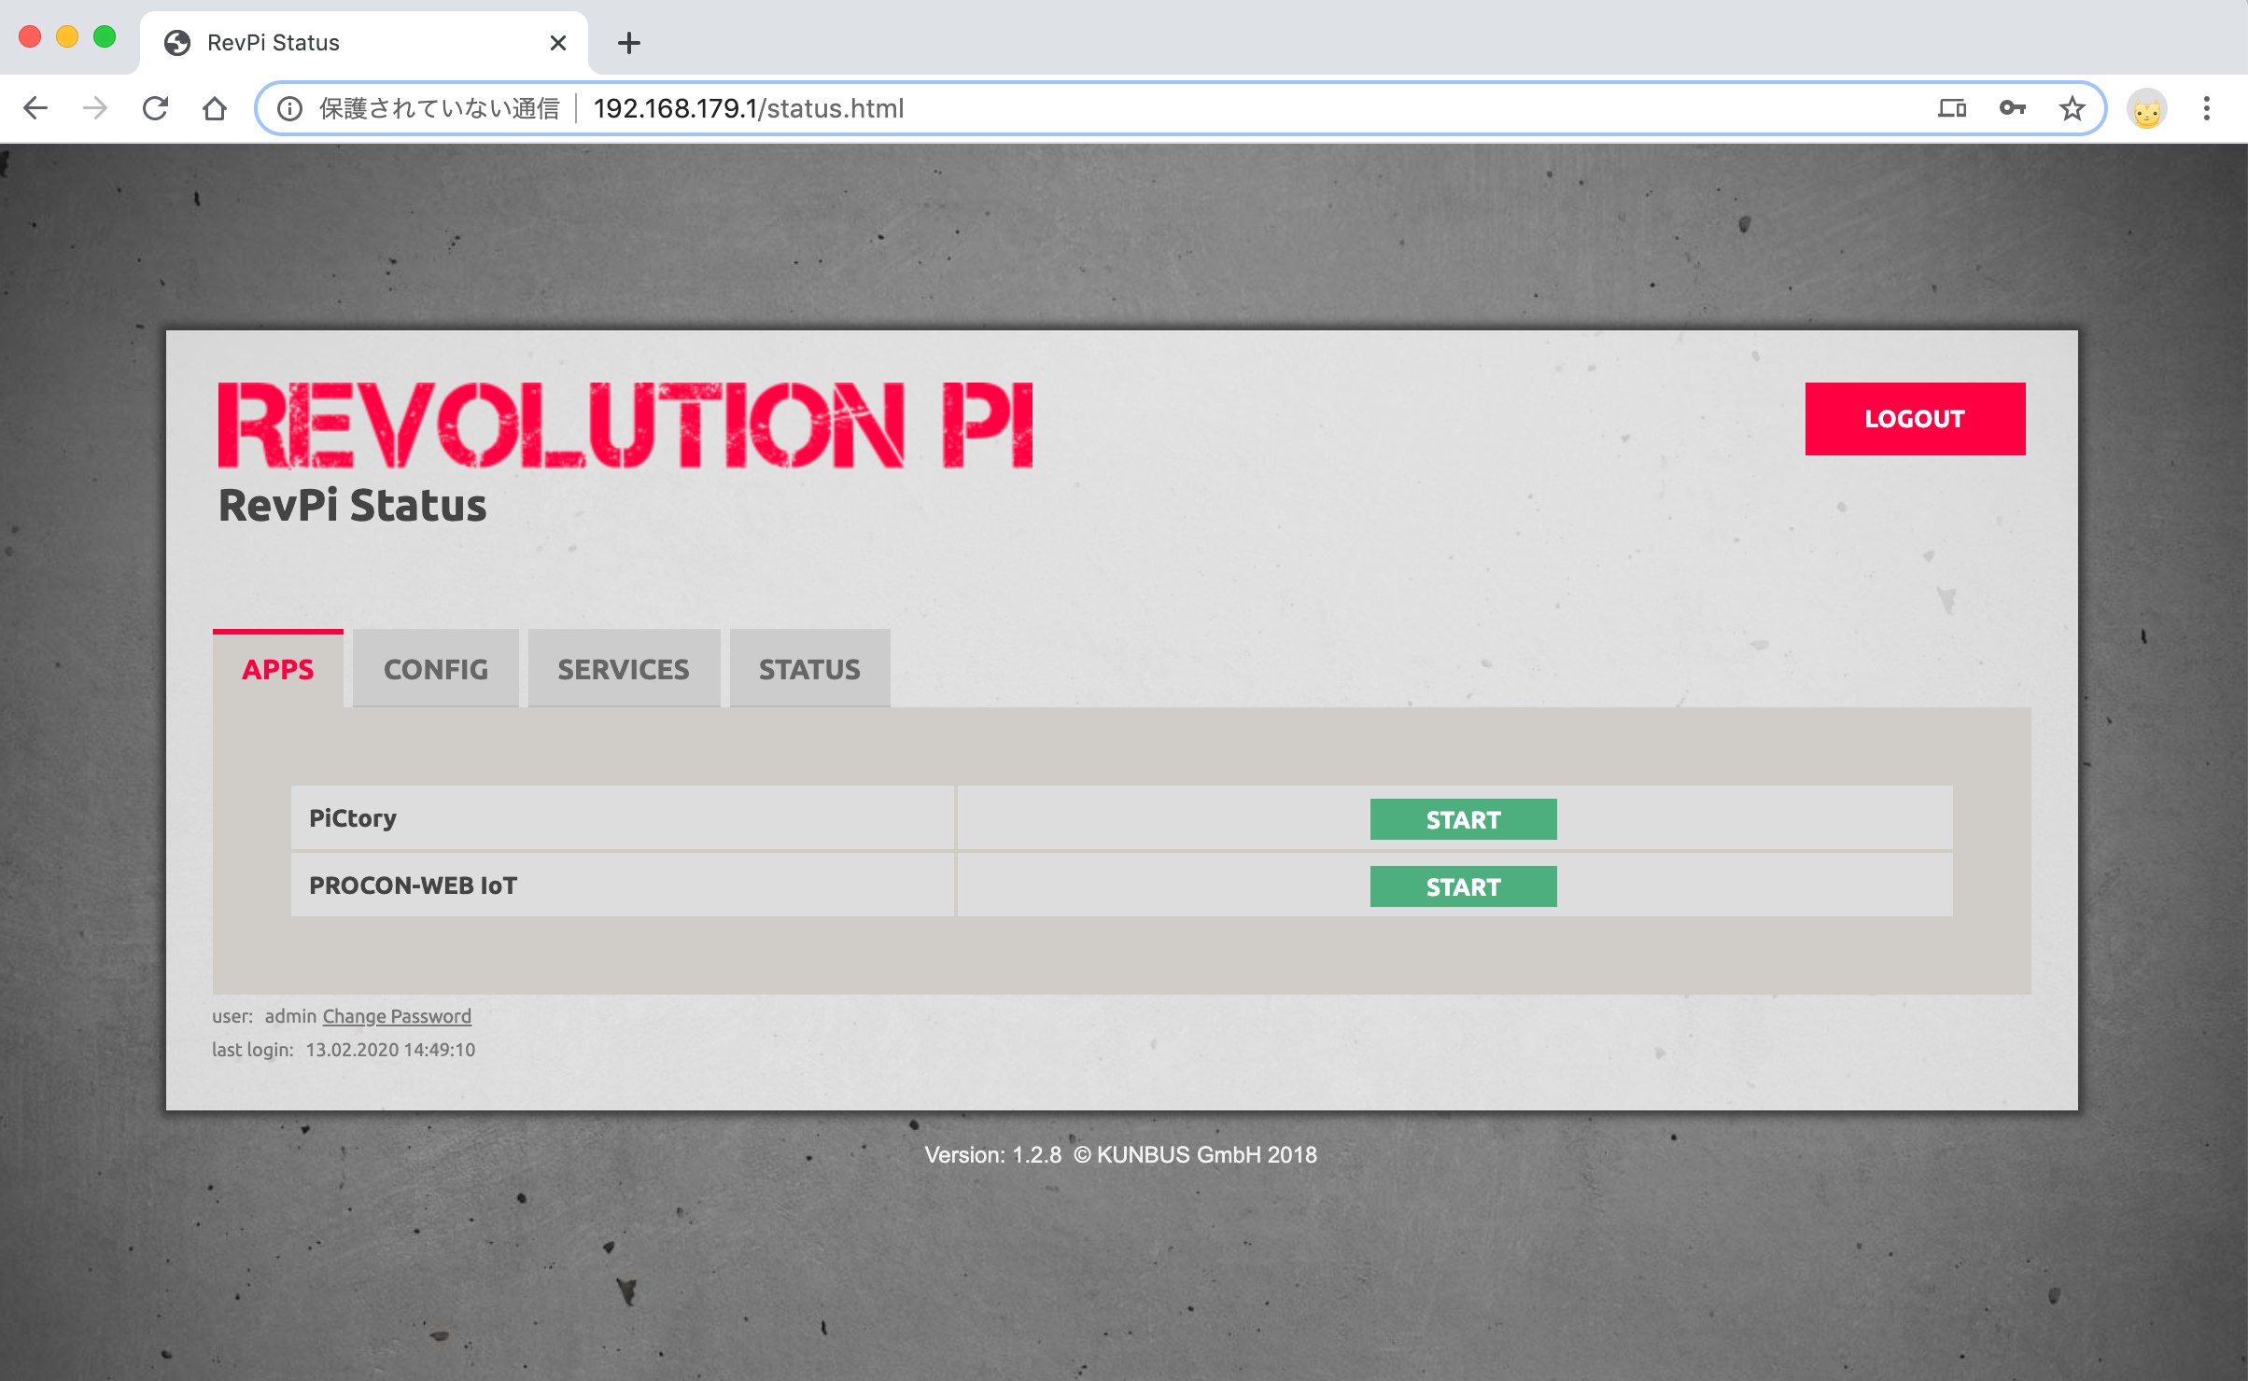Switch to the SERVICES tab

point(624,668)
